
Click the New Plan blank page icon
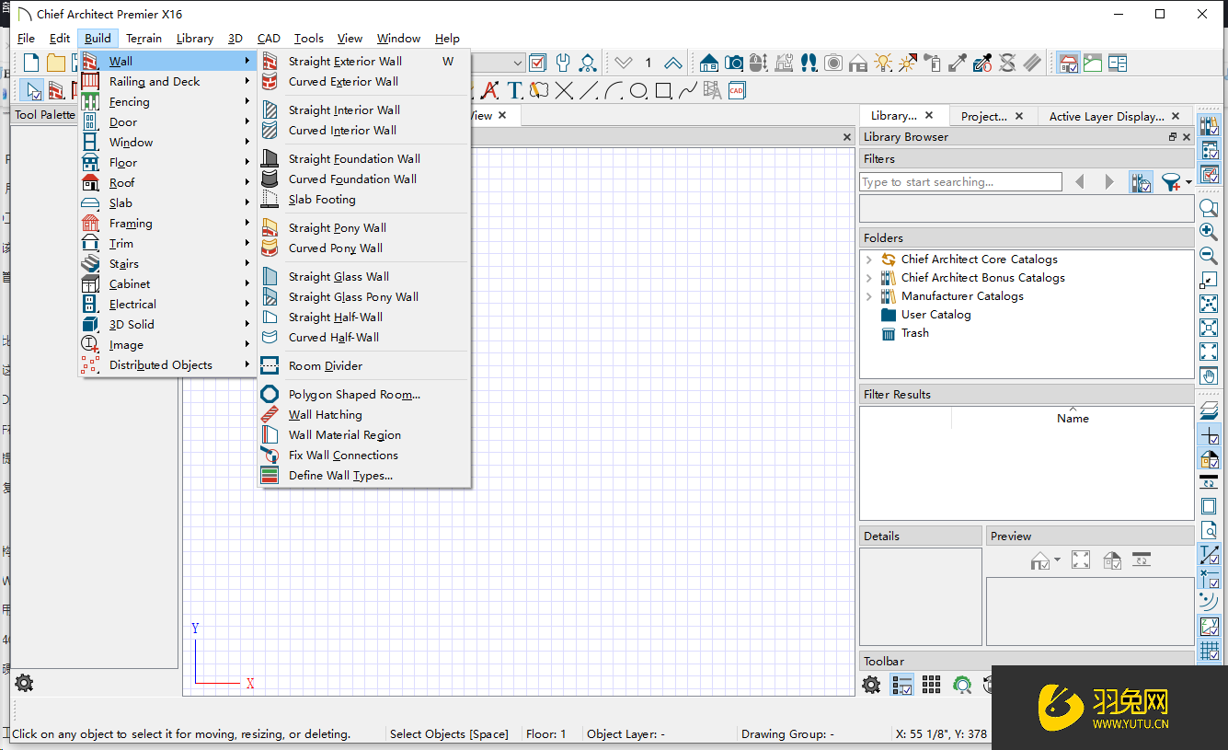[31, 63]
